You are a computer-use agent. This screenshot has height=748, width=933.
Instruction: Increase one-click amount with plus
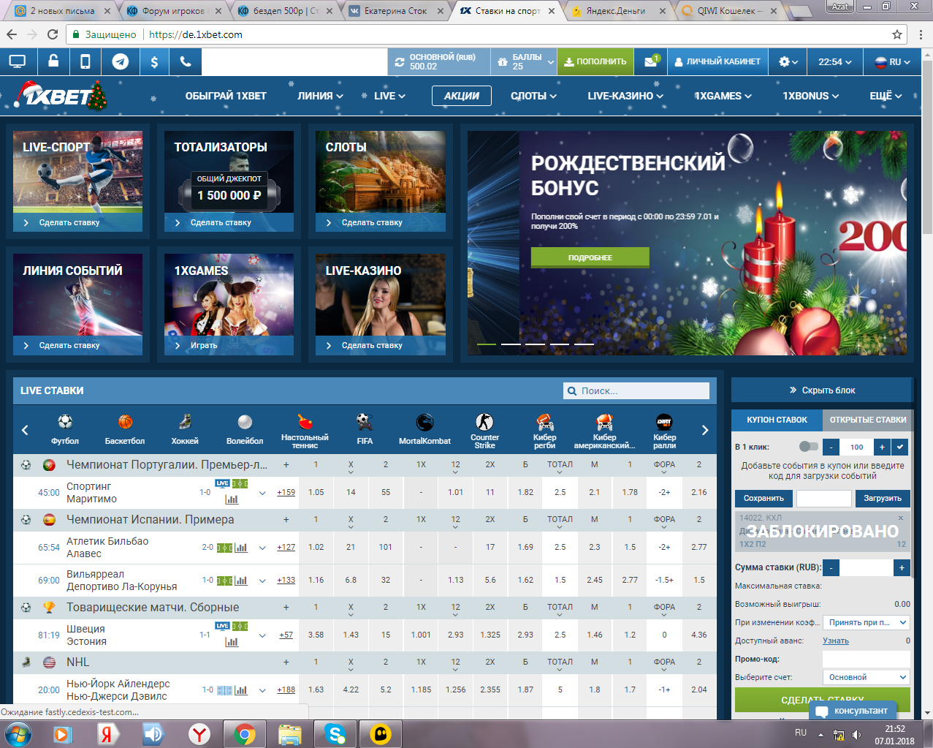(x=882, y=447)
